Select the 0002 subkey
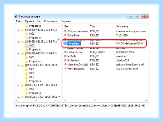 pyautogui.click(x=32, y=77)
